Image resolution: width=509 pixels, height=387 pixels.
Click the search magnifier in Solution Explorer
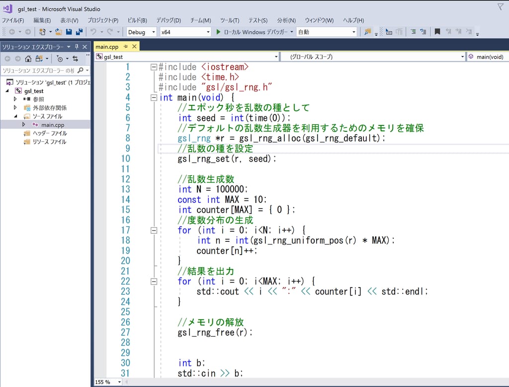[80, 70]
